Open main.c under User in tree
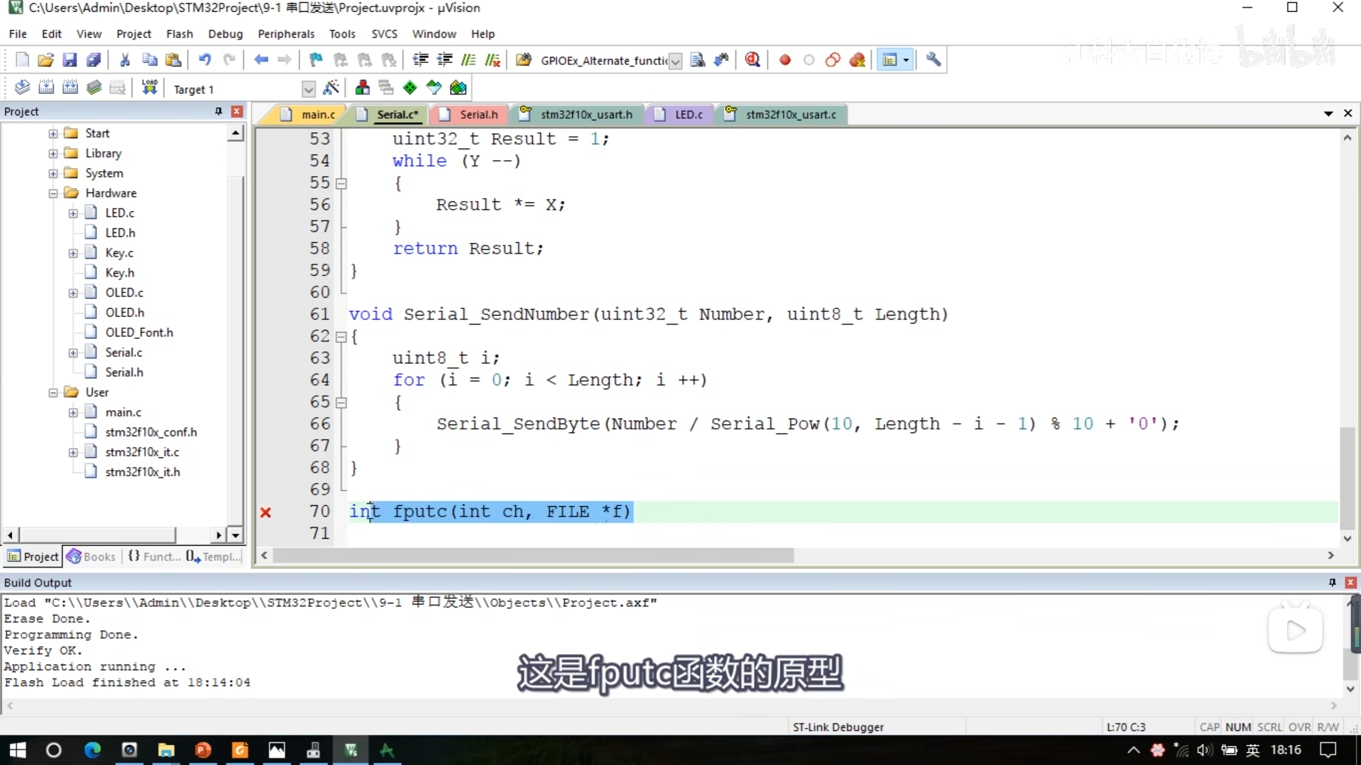 click(123, 412)
